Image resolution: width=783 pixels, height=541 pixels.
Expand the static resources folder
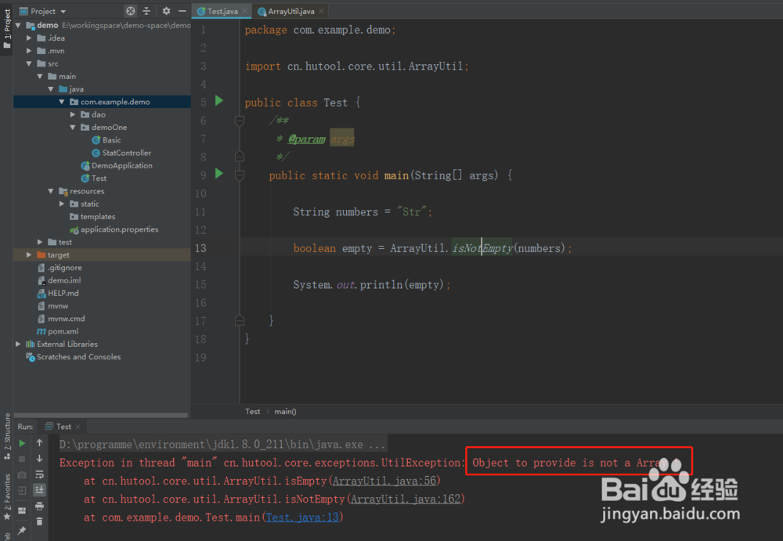[62, 204]
